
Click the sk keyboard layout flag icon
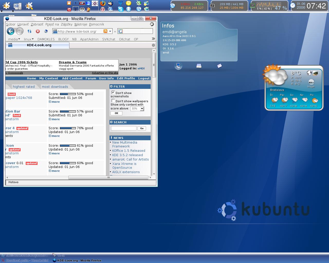82,3
